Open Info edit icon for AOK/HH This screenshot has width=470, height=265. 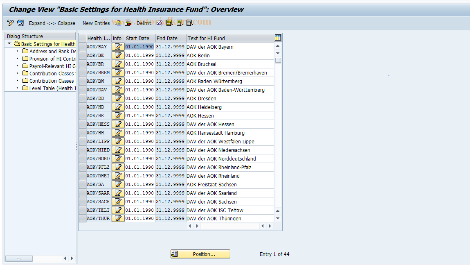[118, 133]
